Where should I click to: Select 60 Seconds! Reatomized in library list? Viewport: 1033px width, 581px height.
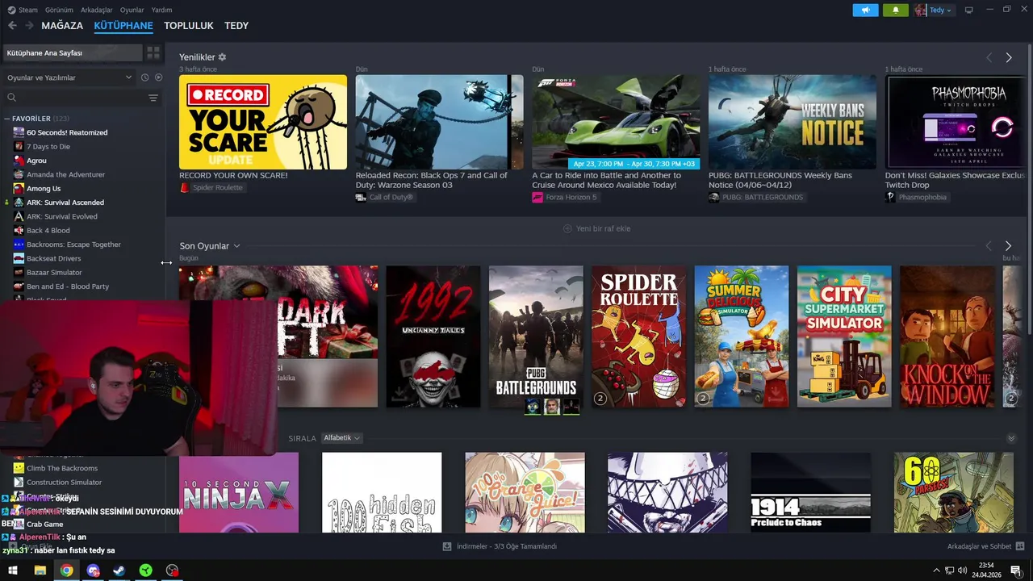click(67, 132)
